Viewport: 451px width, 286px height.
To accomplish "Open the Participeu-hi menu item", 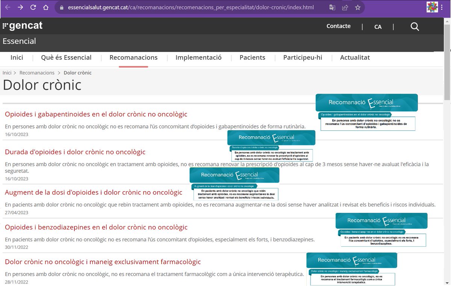I will [x=303, y=58].
